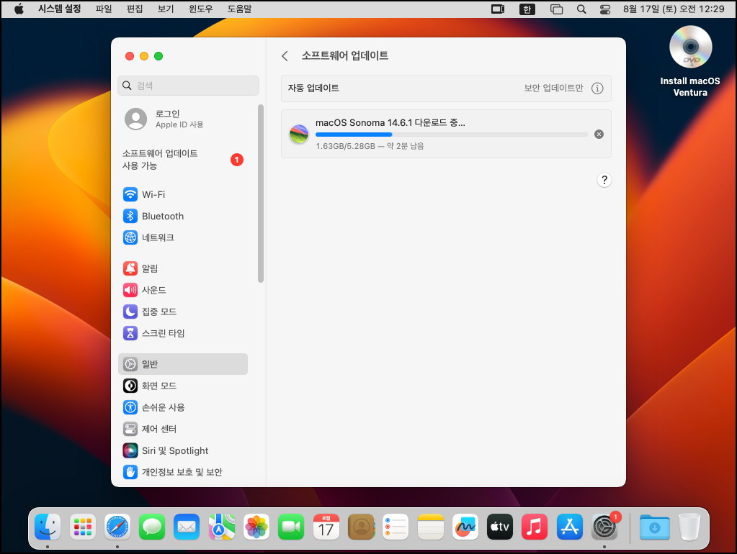
Task: Open FaceTime from the Dock
Action: click(292, 527)
